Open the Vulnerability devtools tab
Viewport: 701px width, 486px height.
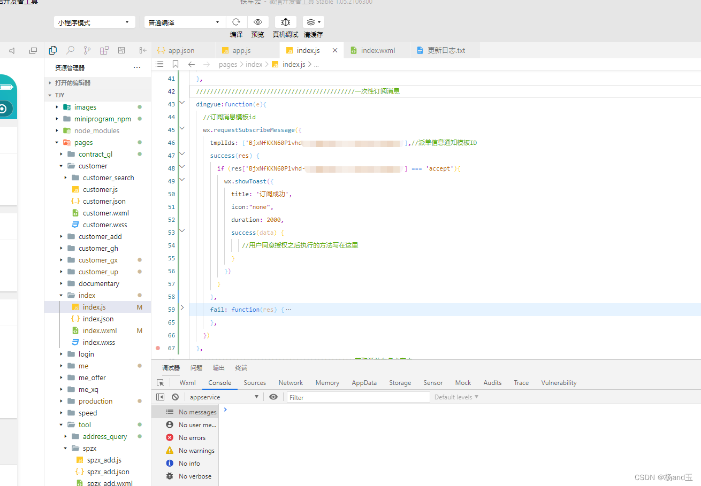559,383
